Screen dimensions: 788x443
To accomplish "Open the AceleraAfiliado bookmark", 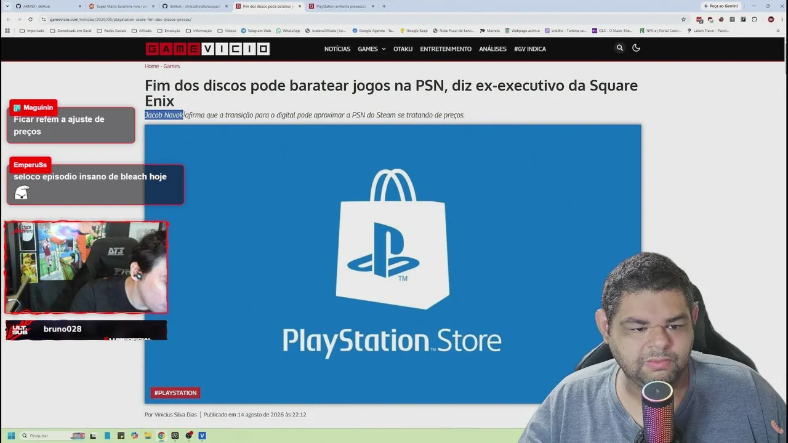I will point(325,31).
